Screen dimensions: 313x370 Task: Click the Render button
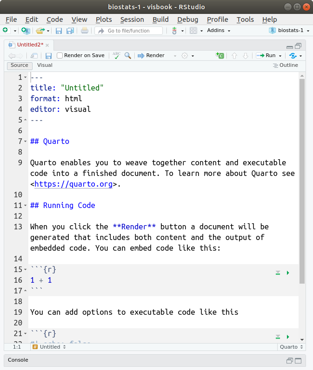pos(151,55)
